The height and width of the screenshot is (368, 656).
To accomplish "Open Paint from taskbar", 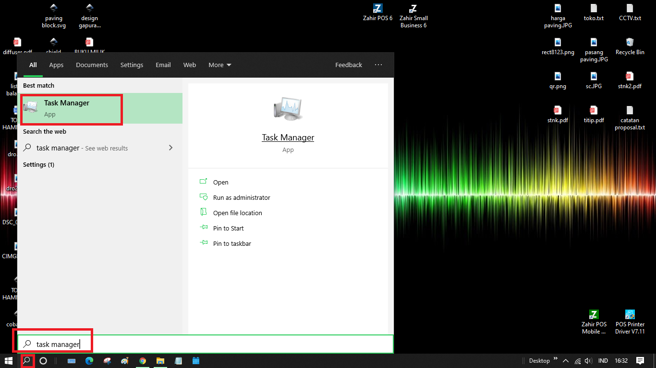I will coord(125,361).
